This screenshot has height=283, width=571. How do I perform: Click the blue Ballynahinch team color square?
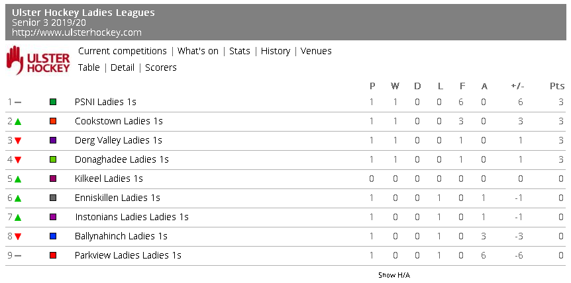pyautogui.click(x=53, y=237)
